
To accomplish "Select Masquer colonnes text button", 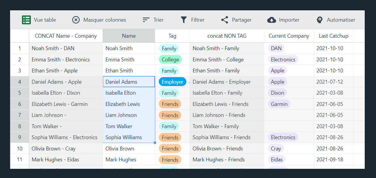I will pos(105,20).
